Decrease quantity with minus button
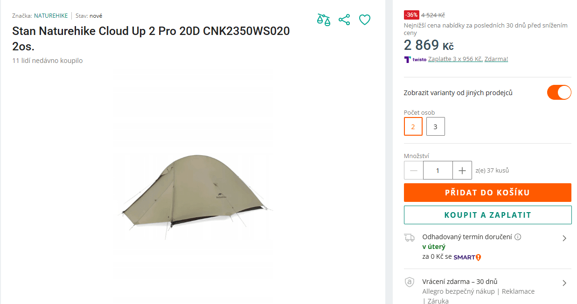Screen dimensions: 577x304 coord(413,170)
